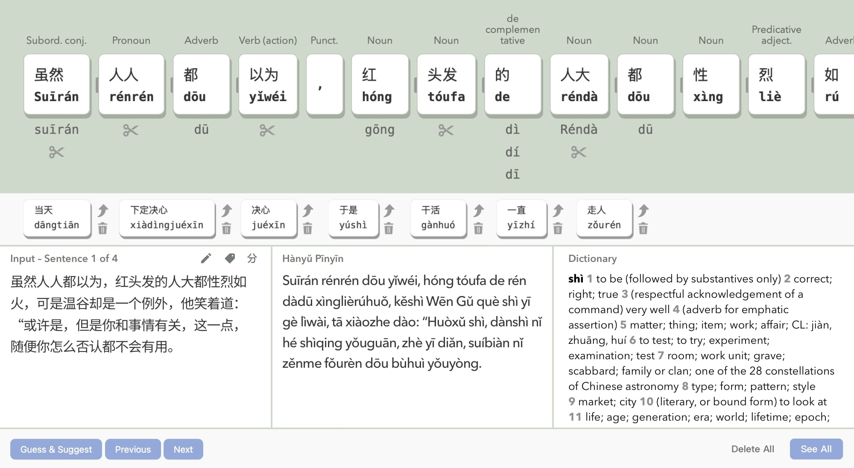Choose alternate reading dī under 的
Viewport: 854px width, 468px height.
coord(512,174)
